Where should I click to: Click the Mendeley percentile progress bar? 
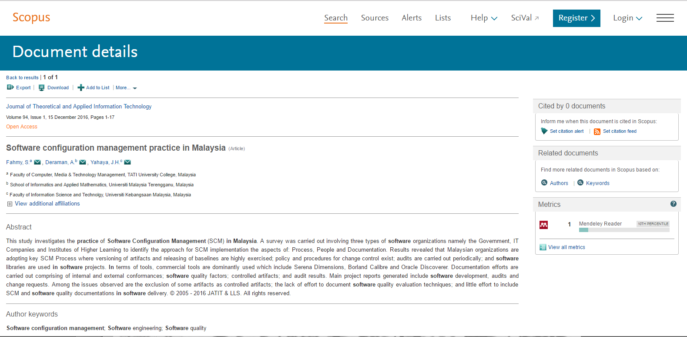pos(624,230)
